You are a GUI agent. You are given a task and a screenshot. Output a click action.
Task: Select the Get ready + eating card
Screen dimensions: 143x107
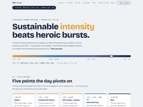tap(71, 100)
